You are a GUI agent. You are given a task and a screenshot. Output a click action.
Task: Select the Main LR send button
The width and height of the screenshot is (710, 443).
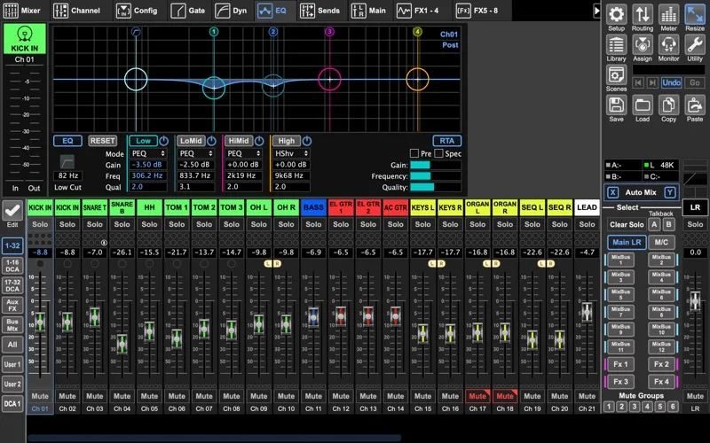click(627, 242)
